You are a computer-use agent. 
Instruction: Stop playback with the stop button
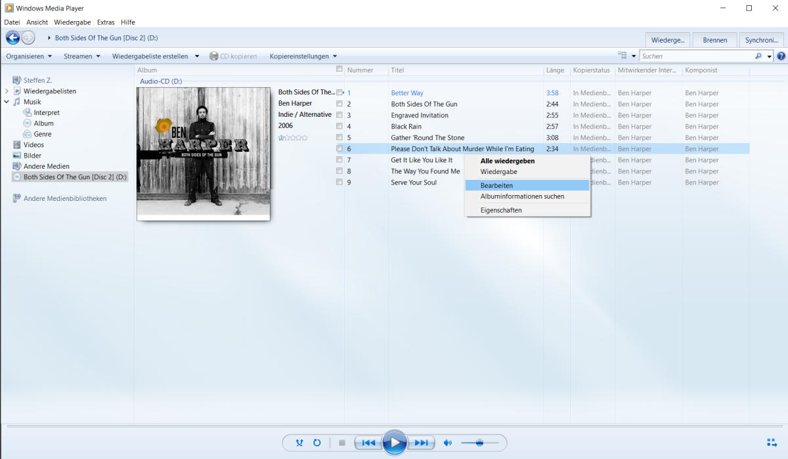pos(341,443)
